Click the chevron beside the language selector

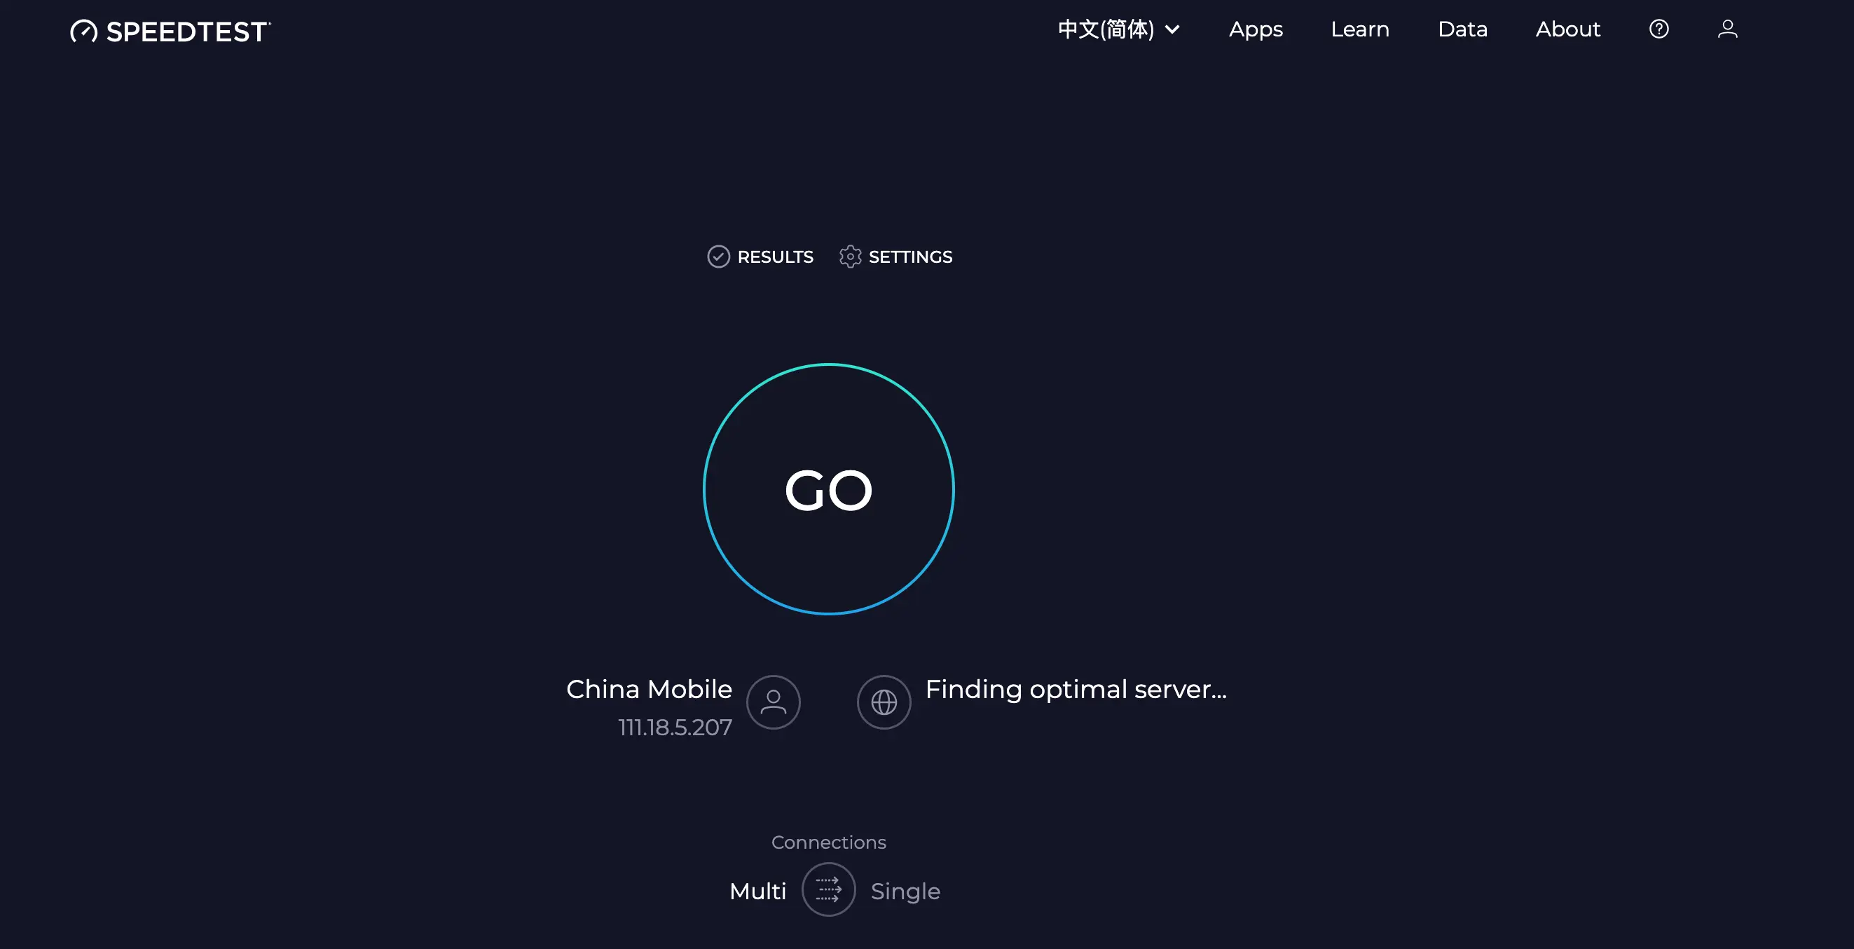(1172, 29)
